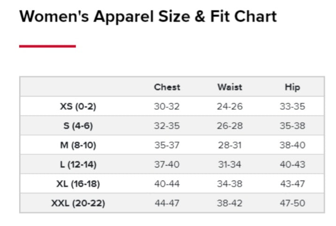Click the XL waist value 34-38
Viewport: 336px width, 226px height.
(x=230, y=184)
